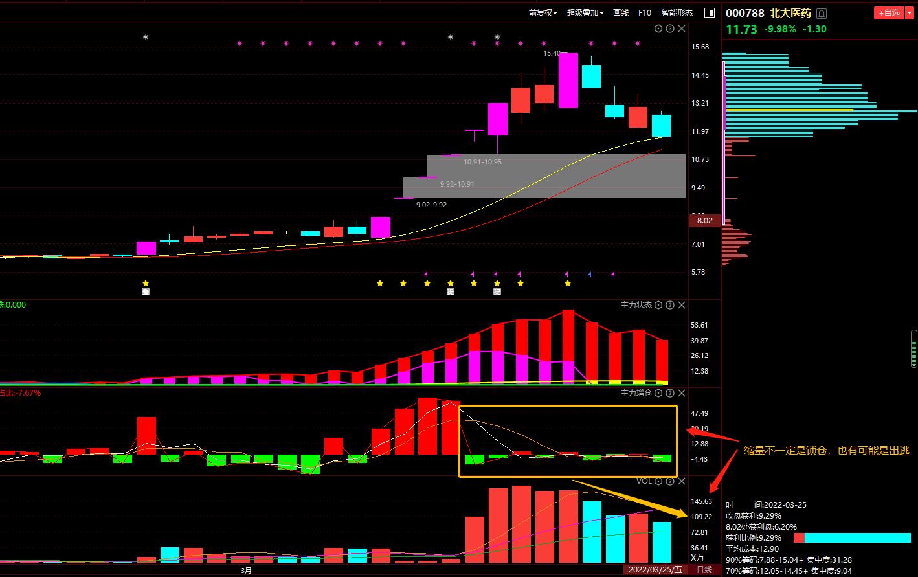Screen dimensions: 918x577
Task: Click the VOL indicator name label
Action: click(x=644, y=481)
